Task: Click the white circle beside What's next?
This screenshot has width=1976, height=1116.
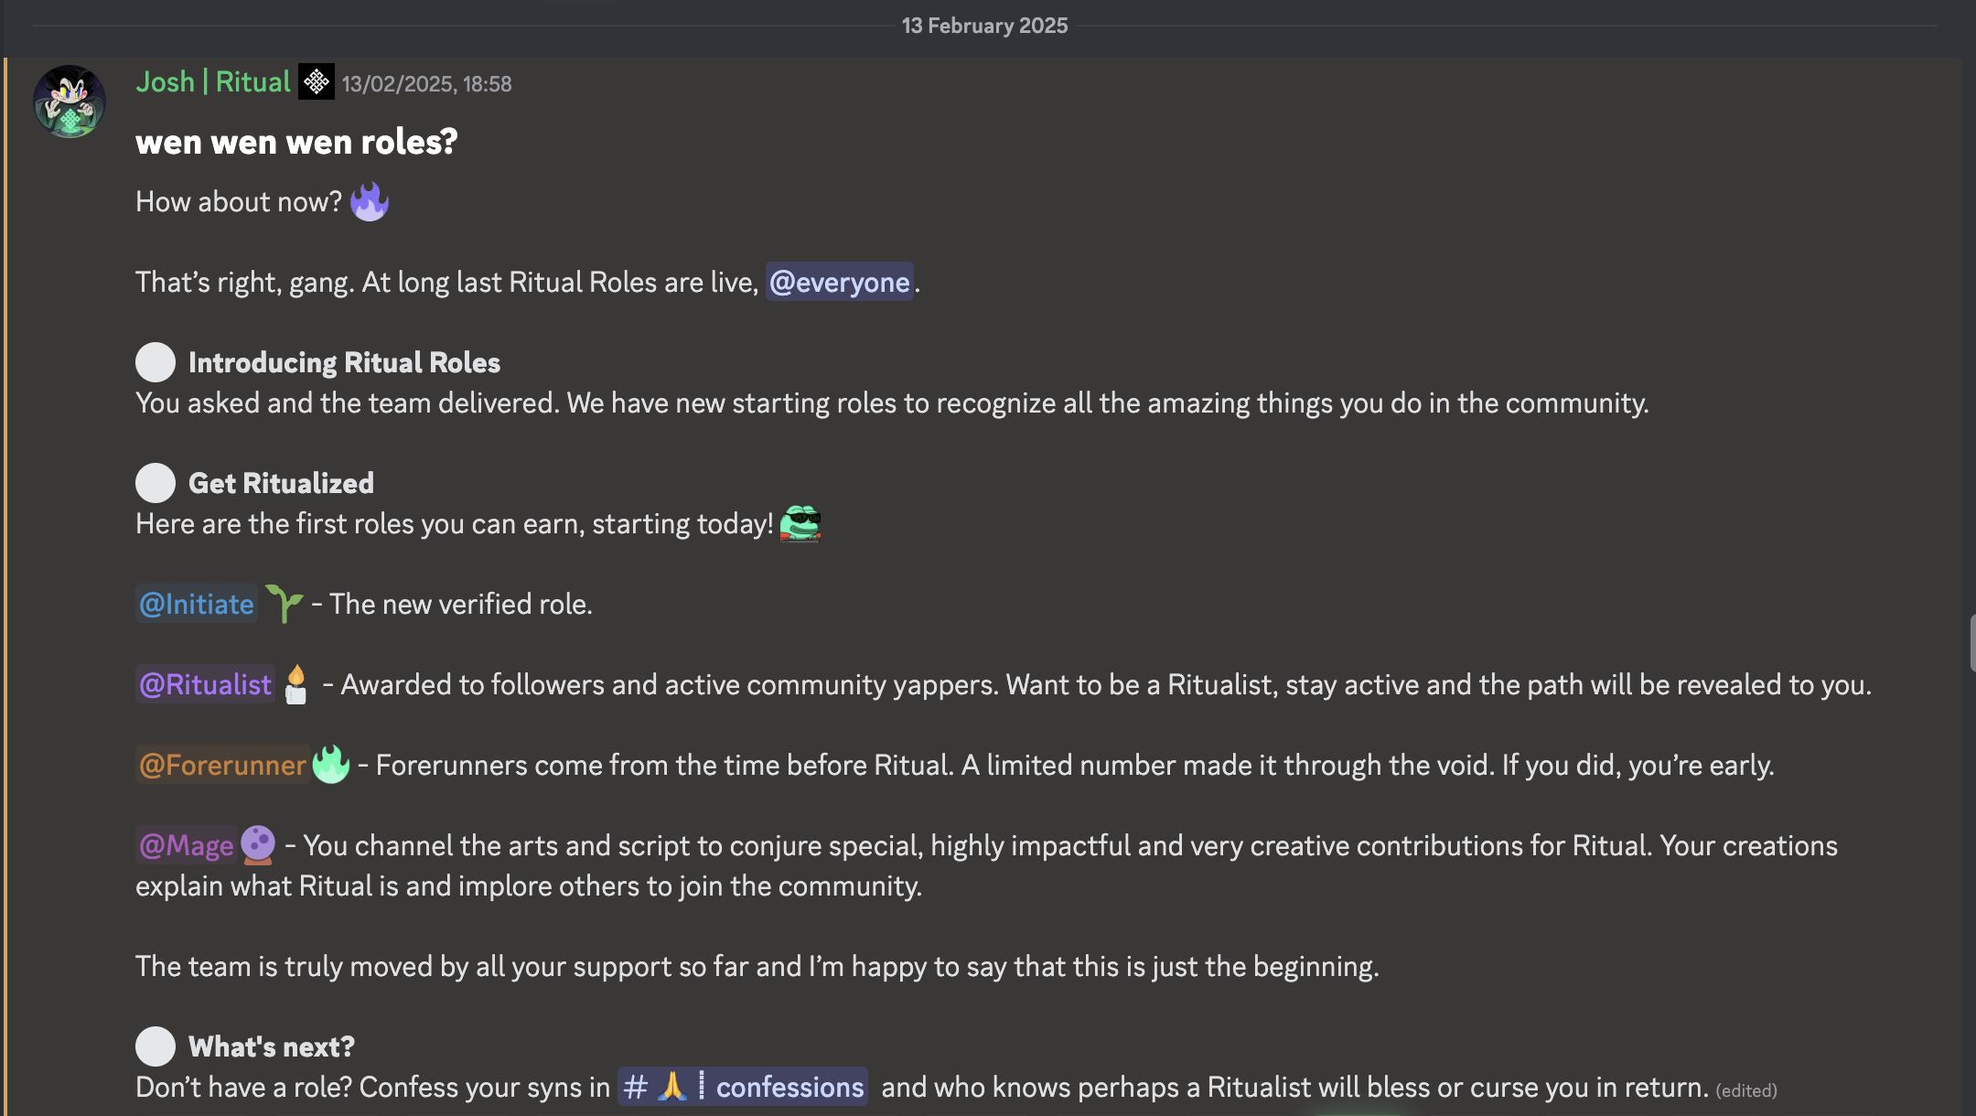Action: (156, 1046)
